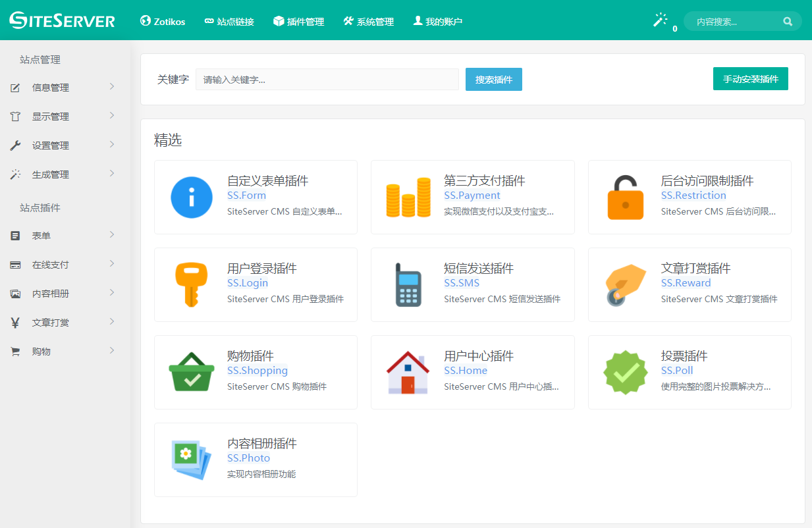Image resolution: width=812 pixels, height=528 pixels.
Task: Click the 手动安装插件 button
Action: coord(751,78)
